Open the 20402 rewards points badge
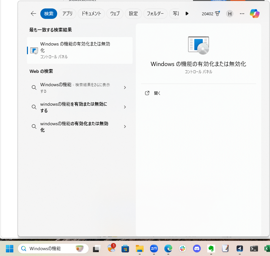 click(211, 14)
